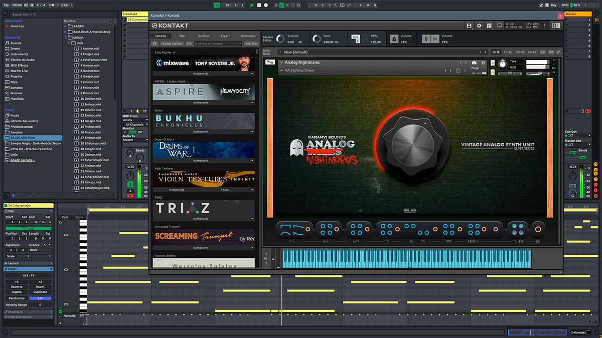Click Kontakt minimize view icon

coord(499,26)
